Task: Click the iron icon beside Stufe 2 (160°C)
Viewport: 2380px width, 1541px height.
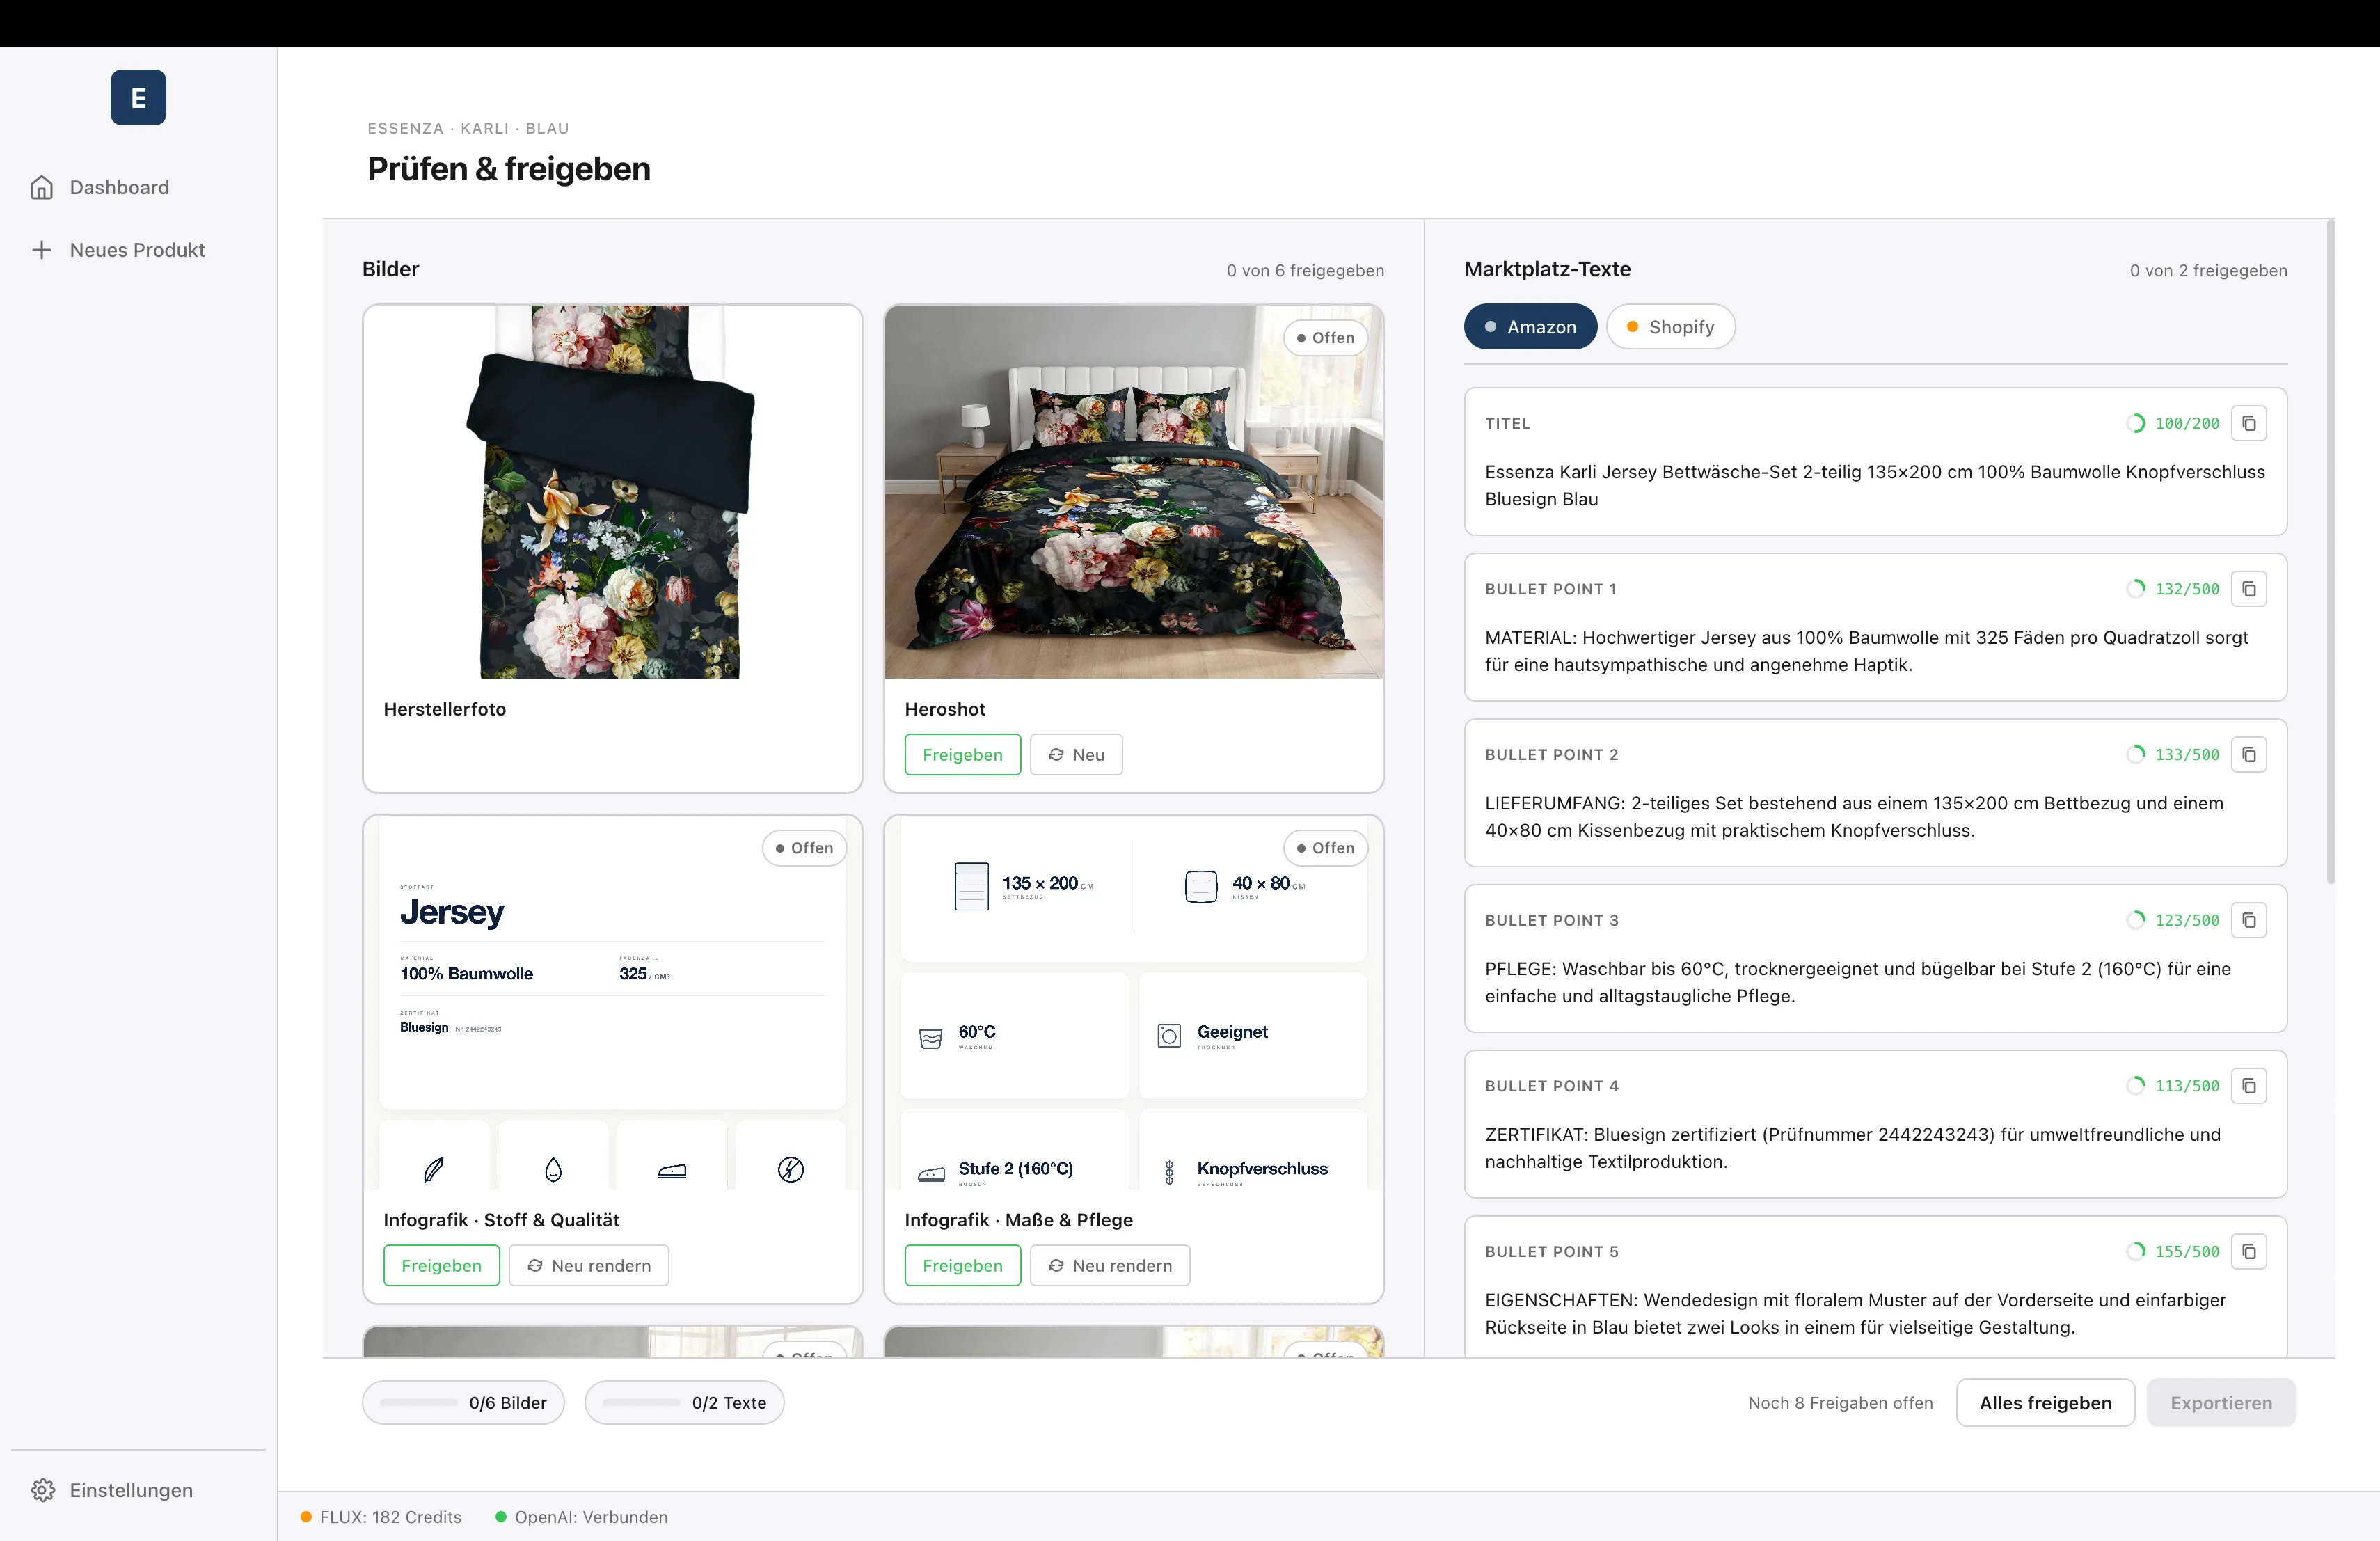Action: pyautogui.click(x=932, y=1174)
